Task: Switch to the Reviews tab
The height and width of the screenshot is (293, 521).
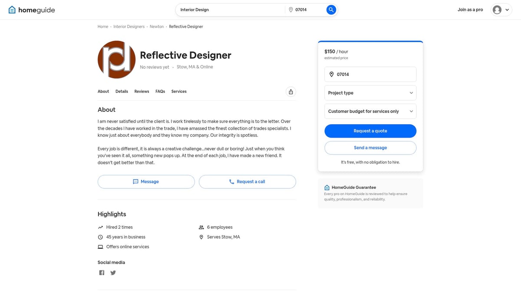Action: click(142, 92)
